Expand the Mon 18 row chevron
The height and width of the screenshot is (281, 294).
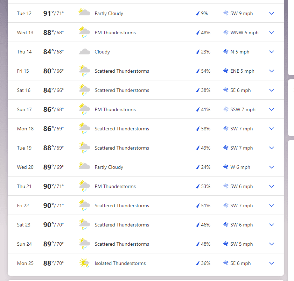272,129
